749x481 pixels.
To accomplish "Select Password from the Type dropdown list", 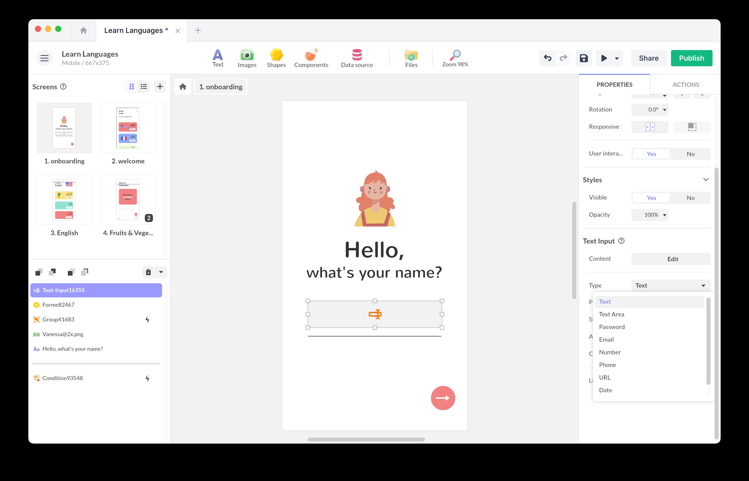I will [x=612, y=327].
